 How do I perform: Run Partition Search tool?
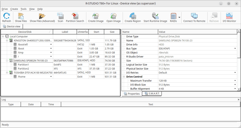click(x=75, y=16)
